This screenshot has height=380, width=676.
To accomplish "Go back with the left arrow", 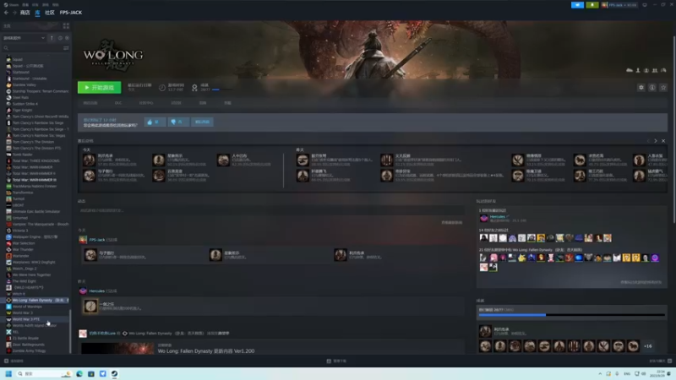I will [6, 13].
